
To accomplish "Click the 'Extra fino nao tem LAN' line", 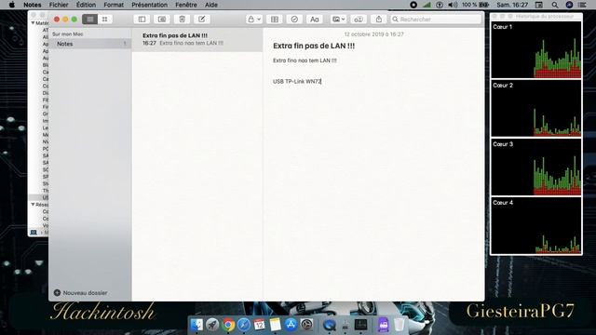I will point(305,60).
